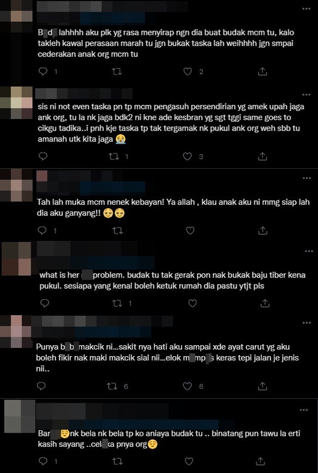This screenshot has height=473, width=318.
Task: Retweet the 'what is her problem' tweet
Action: tap(117, 303)
